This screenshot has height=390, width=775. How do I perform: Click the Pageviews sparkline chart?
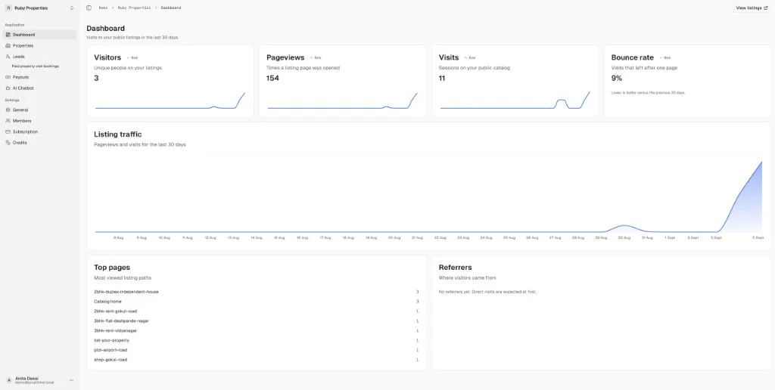click(343, 101)
